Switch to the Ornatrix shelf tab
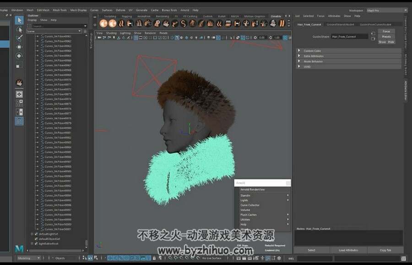This screenshot has height=265, width=412. click(x=276, y=16)
